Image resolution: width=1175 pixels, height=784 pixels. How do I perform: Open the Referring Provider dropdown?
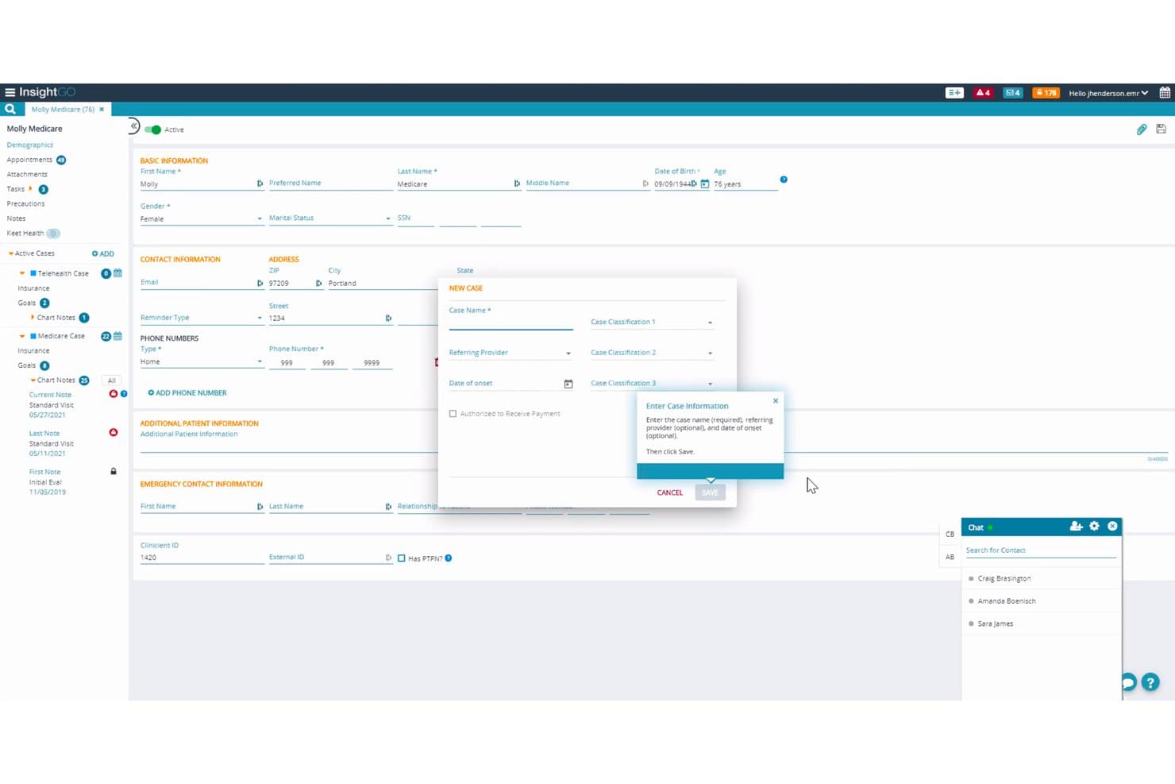[x=510, y=353]
